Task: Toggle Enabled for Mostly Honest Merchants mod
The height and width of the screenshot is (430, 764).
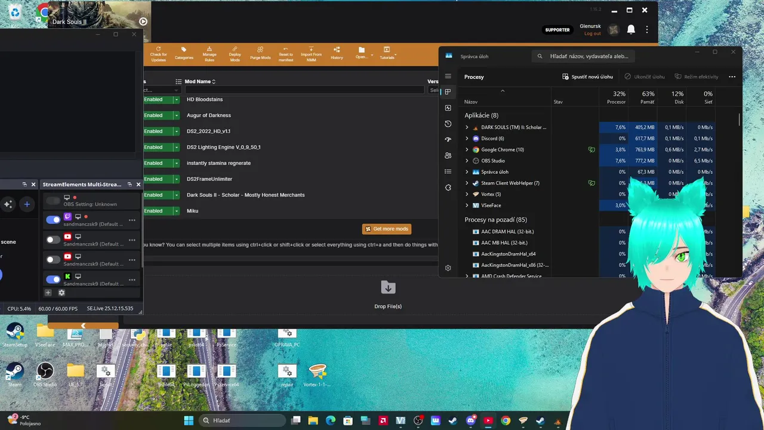Action: (x=158, y=195)
